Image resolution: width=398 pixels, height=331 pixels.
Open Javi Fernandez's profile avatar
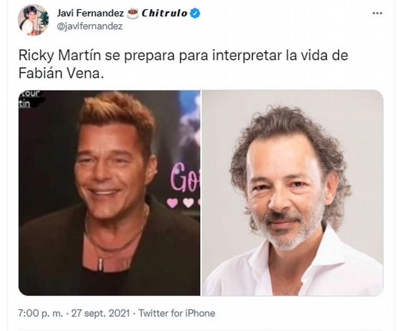[x=33, y=20]
